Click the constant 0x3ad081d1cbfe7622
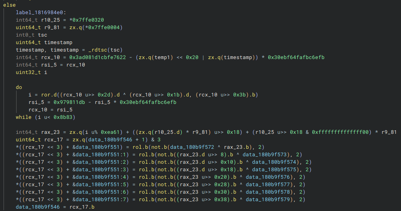The height and width of the screenshot is (211, 401). (97, 57)
